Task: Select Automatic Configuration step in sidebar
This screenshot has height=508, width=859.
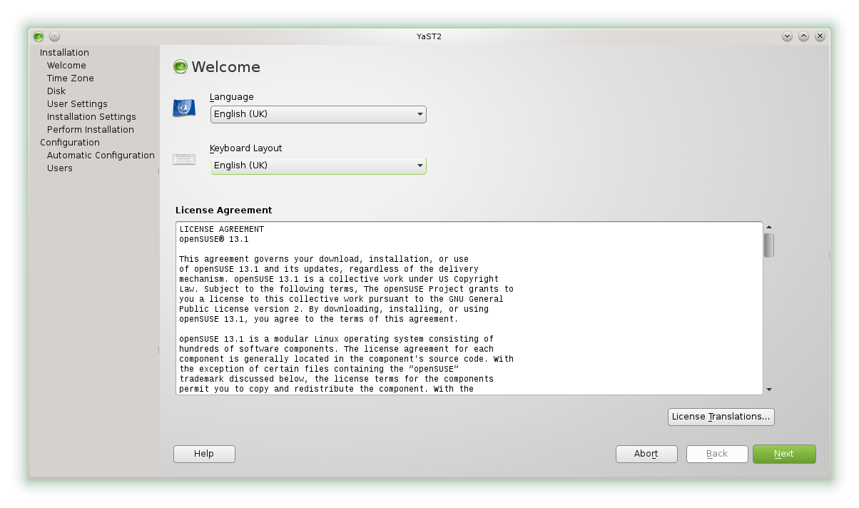Action: coord(101,156)
